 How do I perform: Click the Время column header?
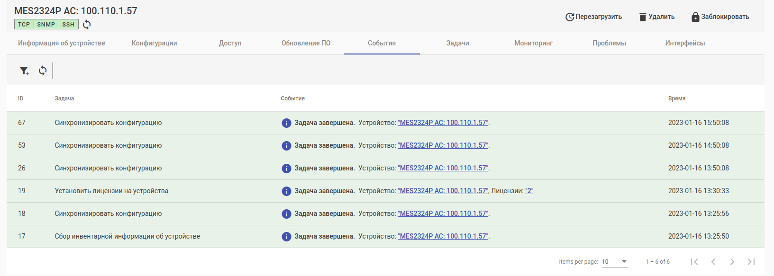click(677, 98)
